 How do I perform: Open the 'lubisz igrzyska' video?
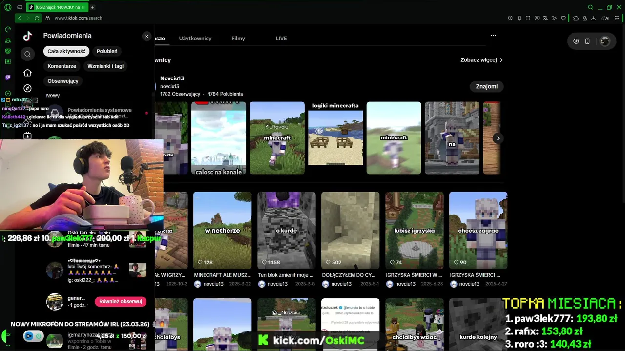[x=415, y=230]
